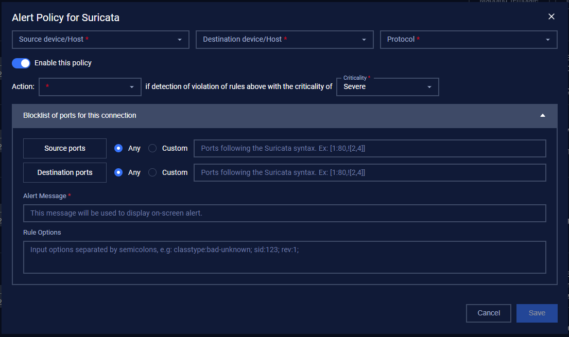Viewport: 569px width, 337px height.
Task: Click the Destination ports label box
Action: (65, 173)
